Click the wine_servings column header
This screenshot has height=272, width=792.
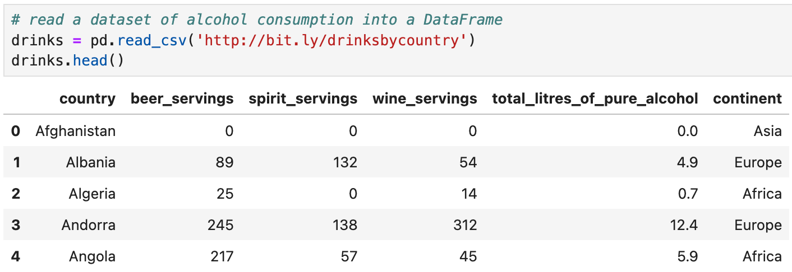(x=425, y=99)
